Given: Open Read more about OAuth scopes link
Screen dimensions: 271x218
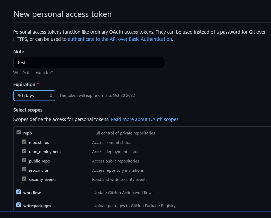Looking at the screenshot, I should click(x=145, y=119).
